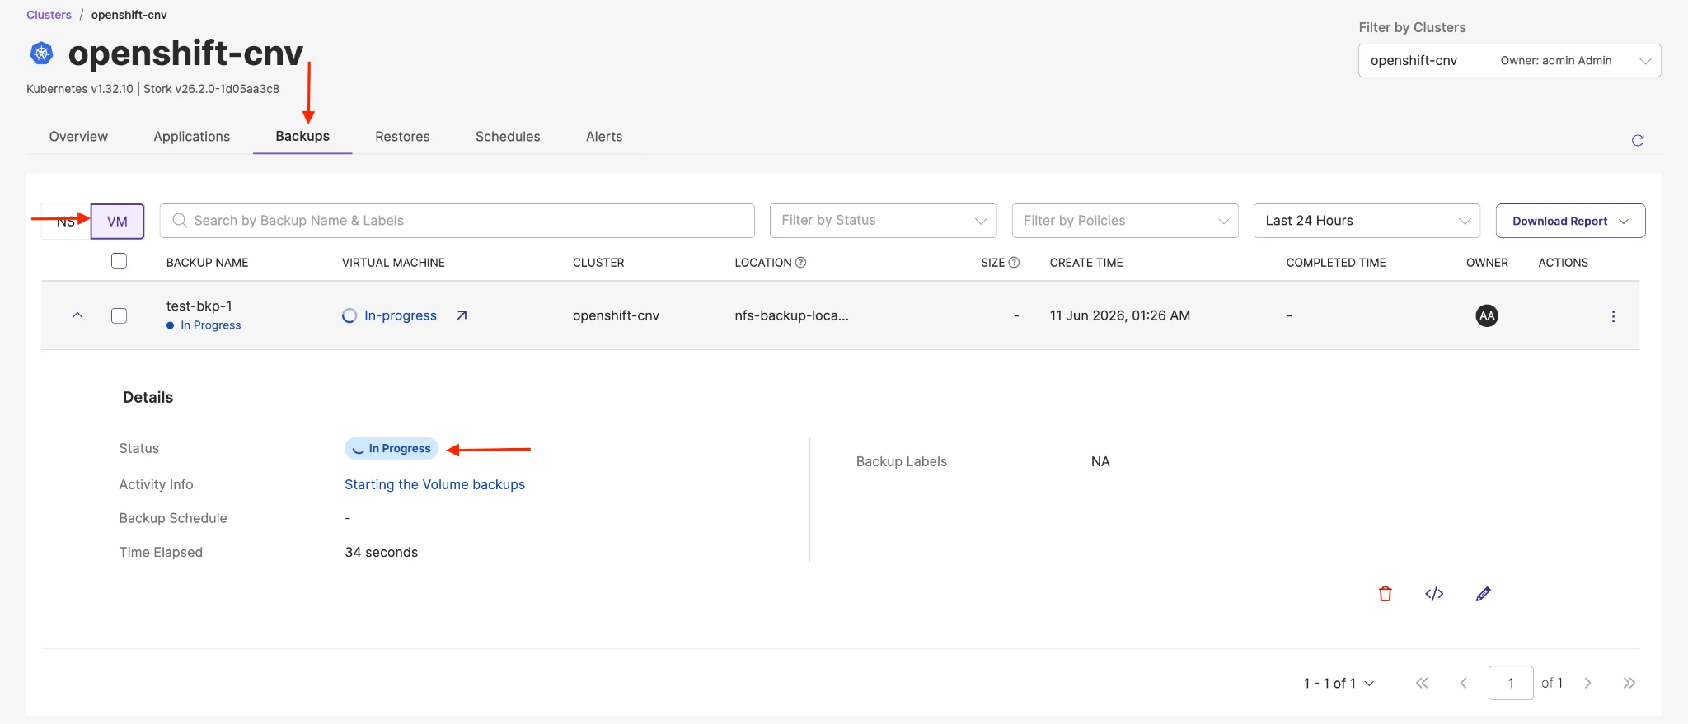Click the openshift-cnv cluster cell
The height and width of the screenshot is (724, 1688).
tap(616, 315)
